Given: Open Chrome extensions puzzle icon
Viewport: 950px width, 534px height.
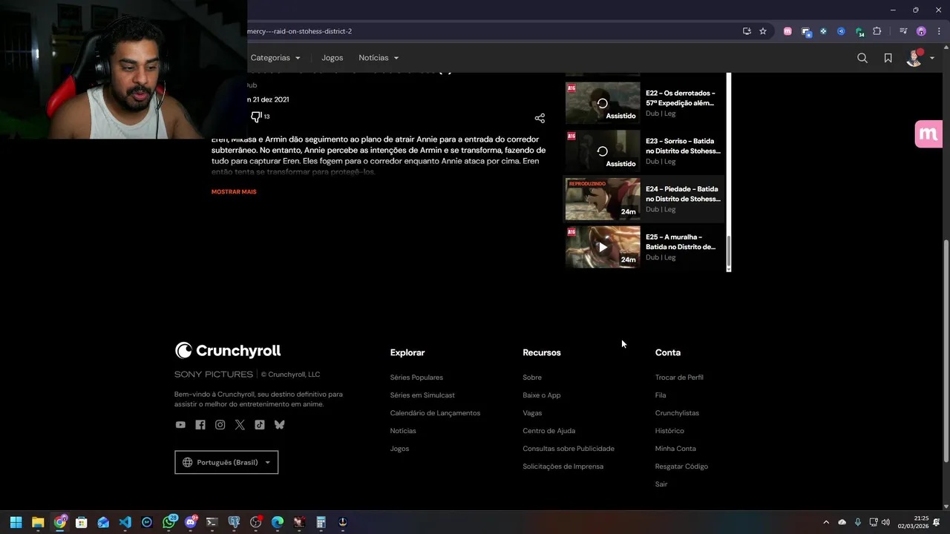Looking at the screenshot, I should pyautogui.click(x=877, y=31).
